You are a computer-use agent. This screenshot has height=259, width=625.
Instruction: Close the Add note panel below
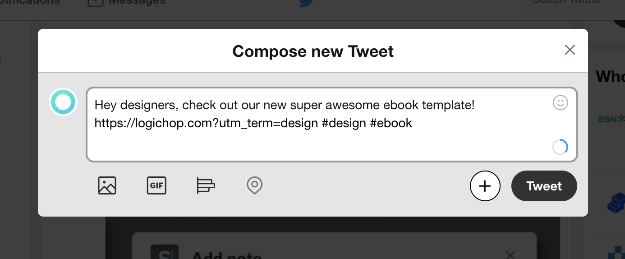(x=510, y=255)
